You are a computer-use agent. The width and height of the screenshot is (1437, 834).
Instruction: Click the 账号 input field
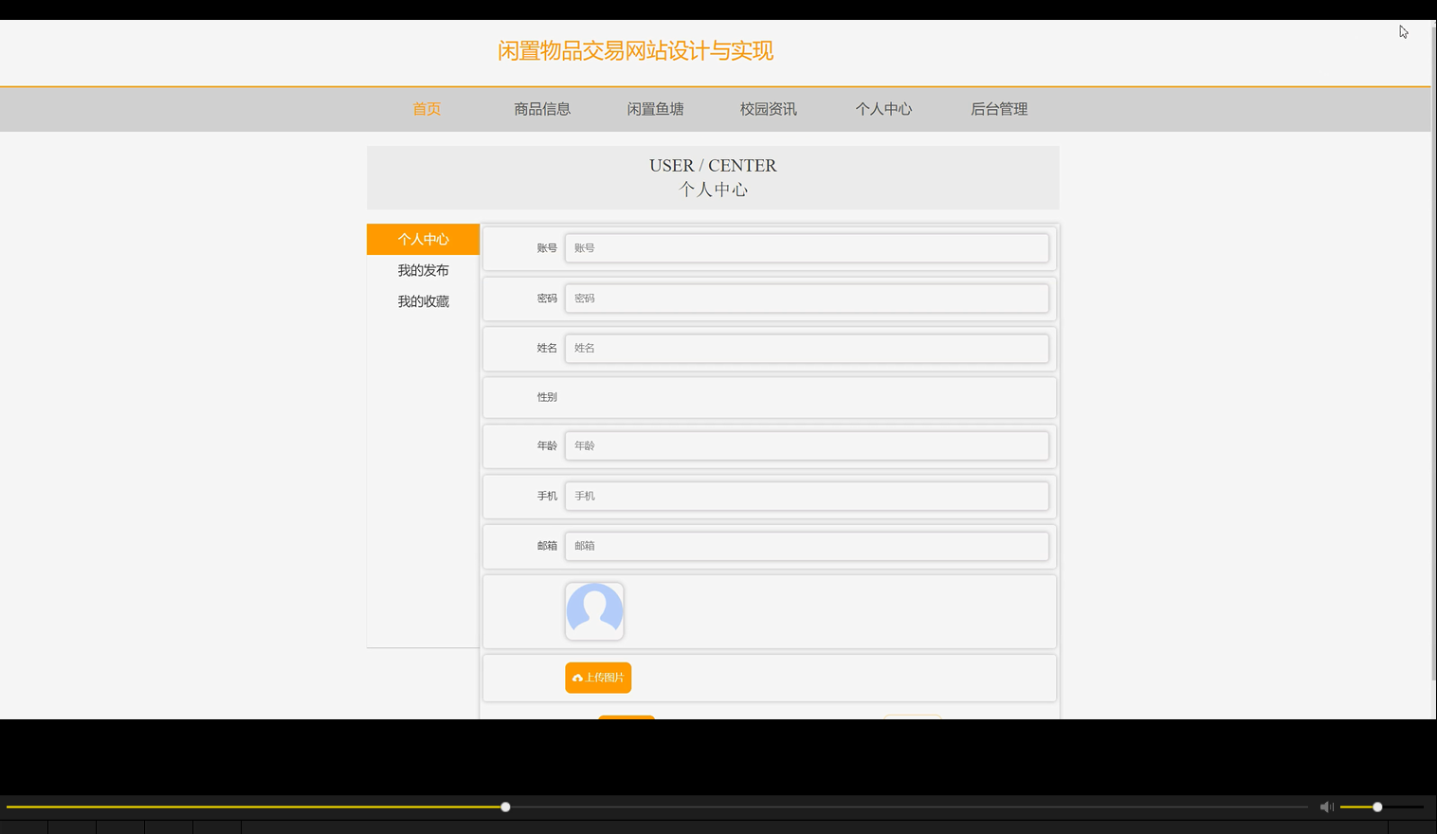coord(807,248)
